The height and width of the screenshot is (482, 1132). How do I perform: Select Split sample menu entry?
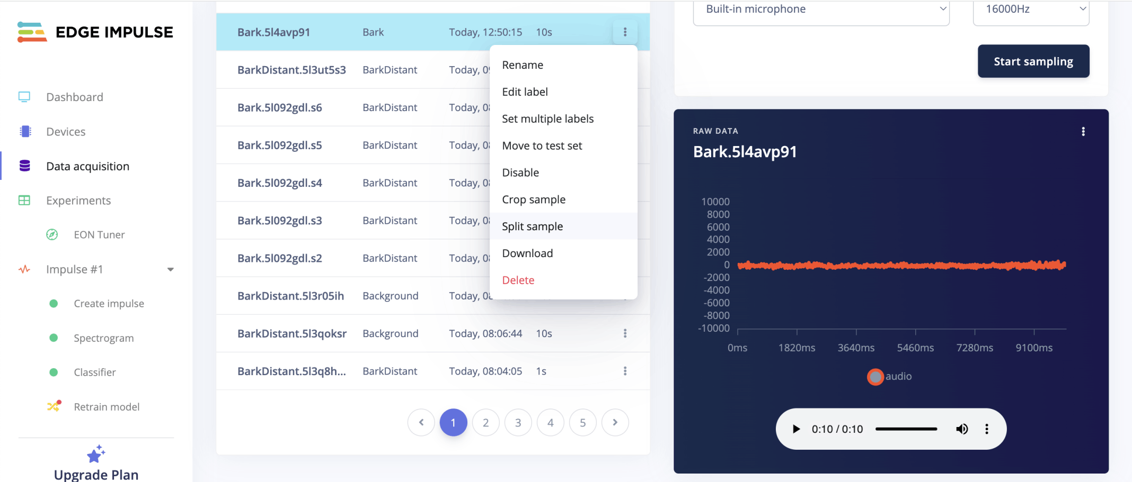(x=563, y=226)
